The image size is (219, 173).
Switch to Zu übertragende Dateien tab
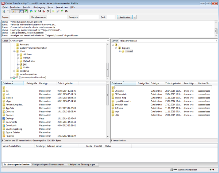click(16, 165)
